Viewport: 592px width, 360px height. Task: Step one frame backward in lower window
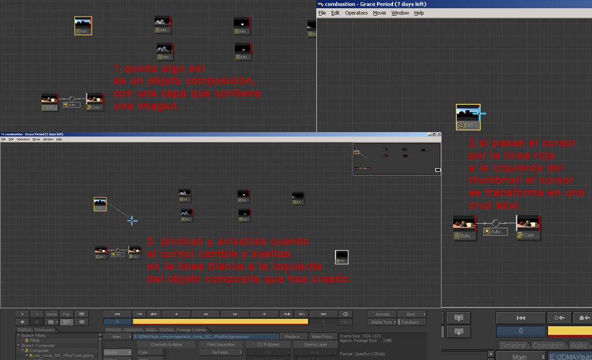[x=206, y=314]
